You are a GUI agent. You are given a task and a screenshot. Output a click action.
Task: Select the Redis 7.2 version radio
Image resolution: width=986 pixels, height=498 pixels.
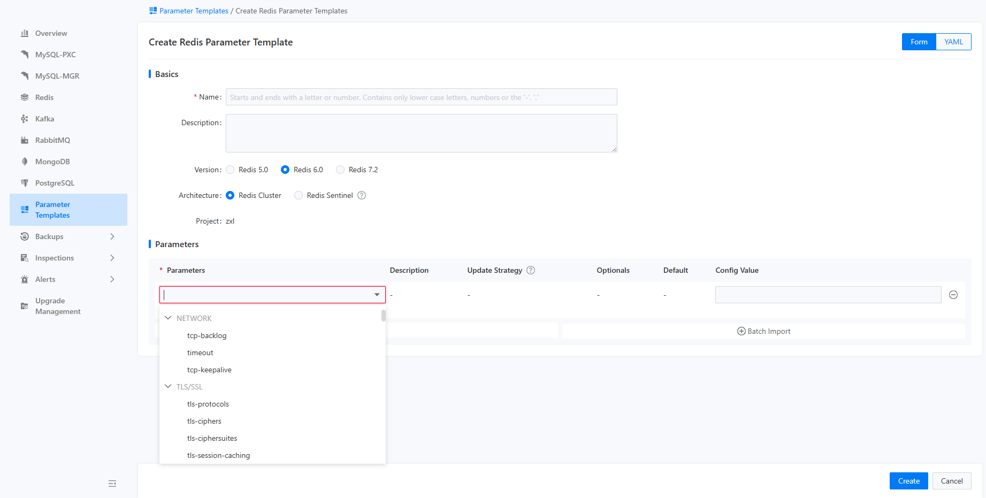click(340, 170)
